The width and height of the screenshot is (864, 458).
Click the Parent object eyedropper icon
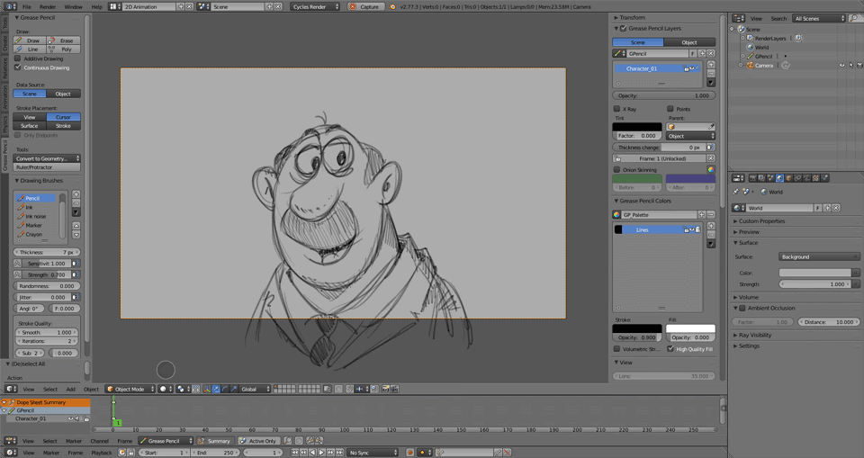710,127
